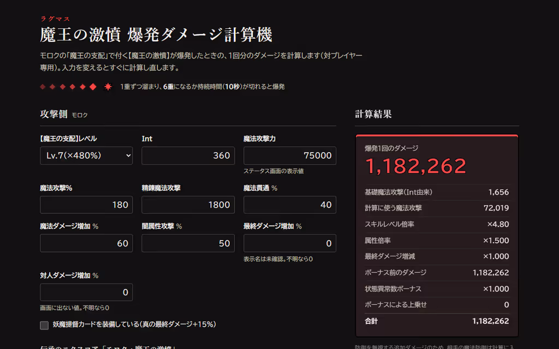Click the ボーナスによる上乗せ row label
This screenshot has height=349, width=559.
coord(396,305)
